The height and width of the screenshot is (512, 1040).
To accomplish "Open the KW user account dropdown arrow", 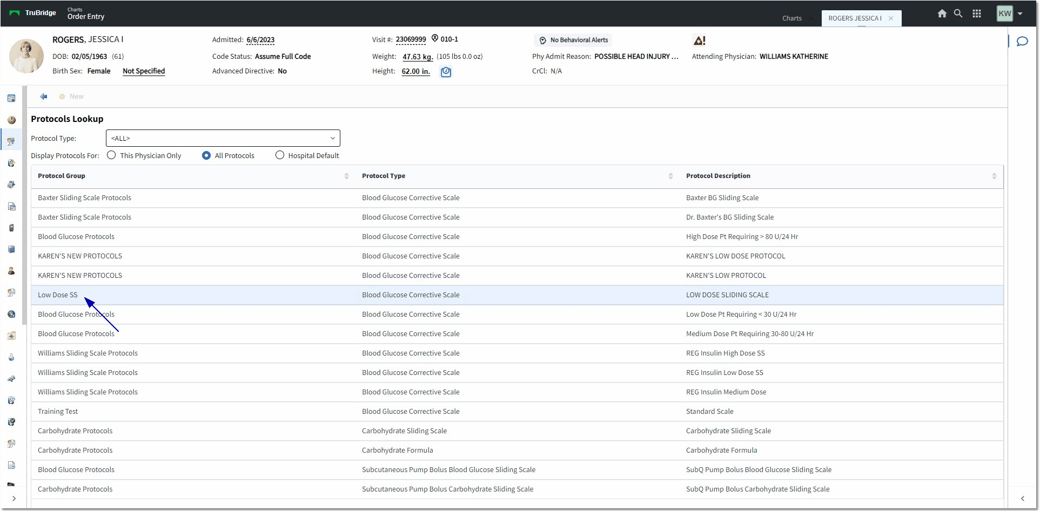I will [x=1020, y=13].
